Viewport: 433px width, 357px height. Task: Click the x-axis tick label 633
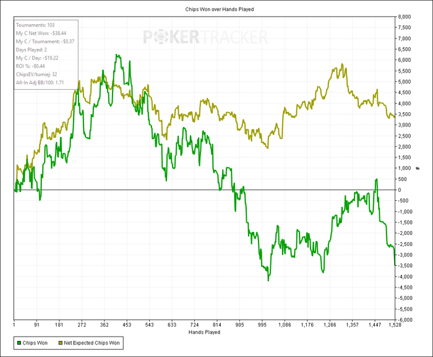172,325
